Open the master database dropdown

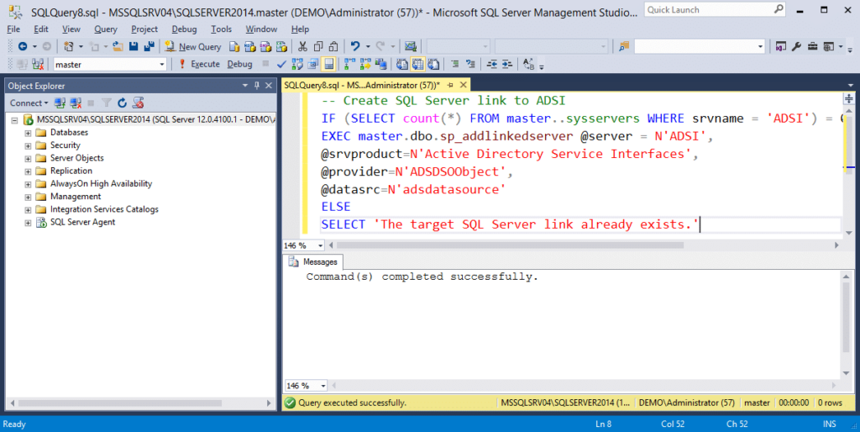point(162,64)
